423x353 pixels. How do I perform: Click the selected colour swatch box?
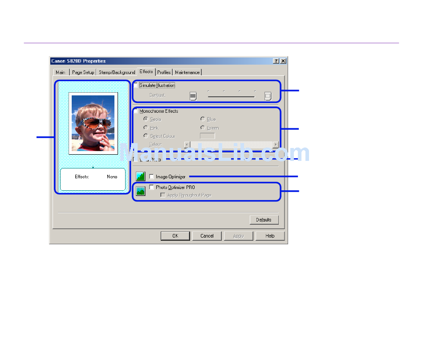pos(207,136)
